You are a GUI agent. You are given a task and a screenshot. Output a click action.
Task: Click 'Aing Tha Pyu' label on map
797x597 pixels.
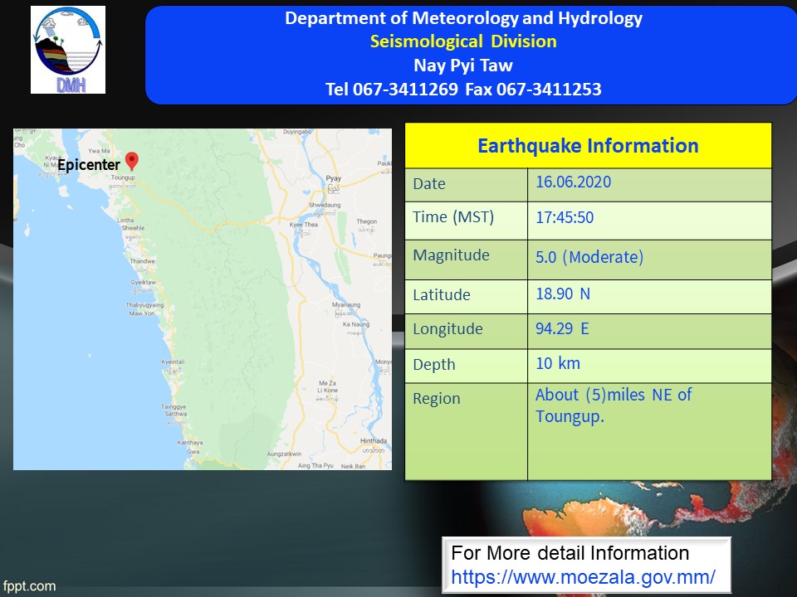click(x=315, y=465)
